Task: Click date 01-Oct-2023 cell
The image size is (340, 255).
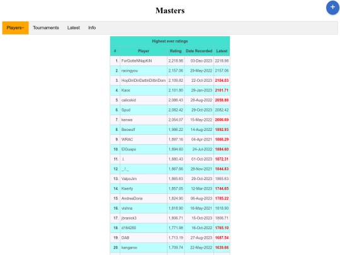Action: (x=199, y=159)
